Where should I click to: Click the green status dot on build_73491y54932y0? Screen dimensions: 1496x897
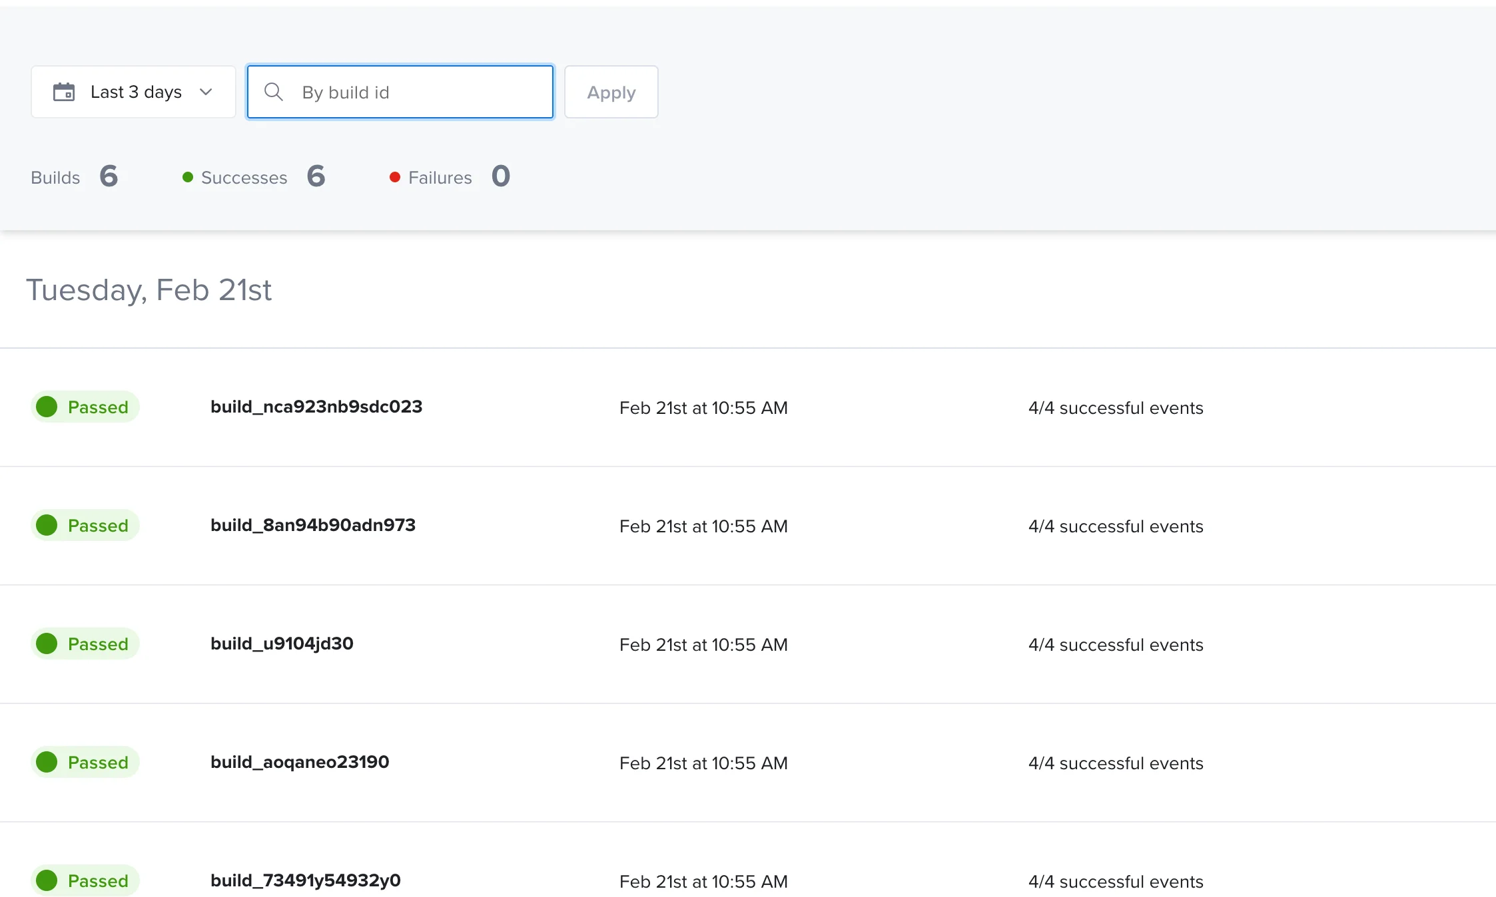click(47, 880)
